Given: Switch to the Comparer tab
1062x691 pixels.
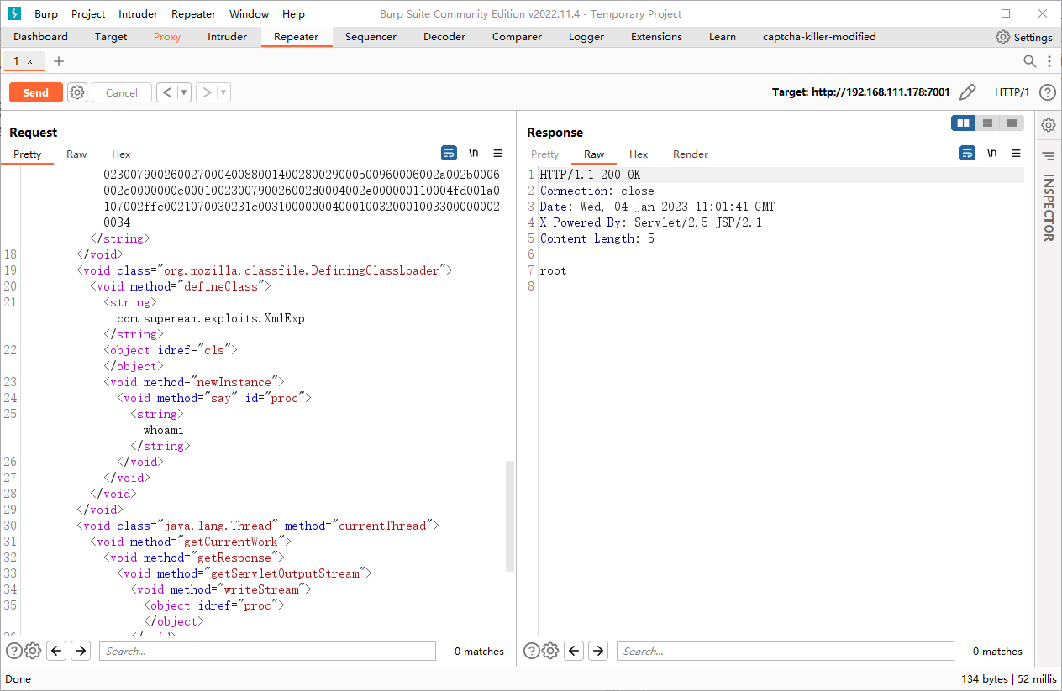Looking at the screenshot, I should tap(517, 37).
